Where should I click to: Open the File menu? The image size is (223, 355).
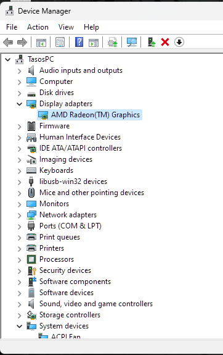coord(12,27)
